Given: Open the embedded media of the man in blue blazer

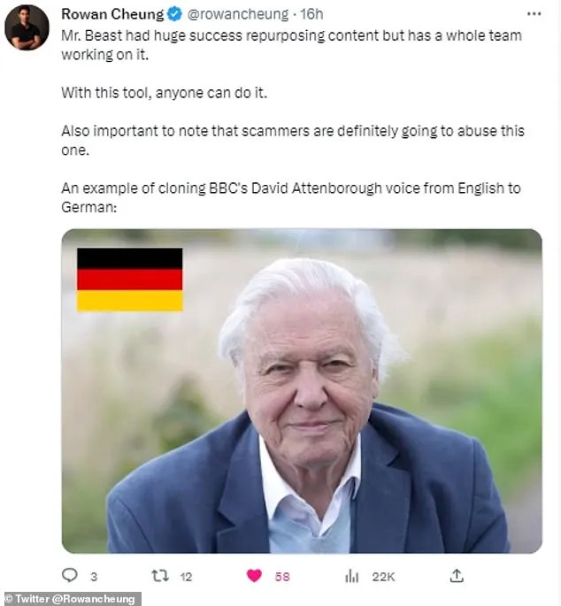Looking at the screenshot, I should point(302,391).
